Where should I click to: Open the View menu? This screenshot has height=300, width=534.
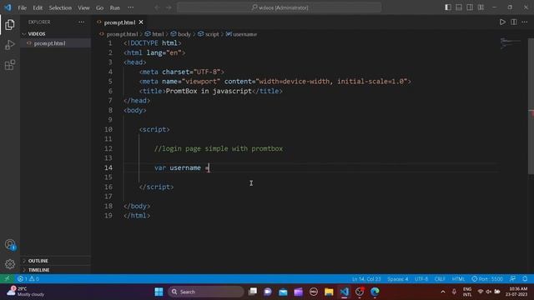(83, 7)
